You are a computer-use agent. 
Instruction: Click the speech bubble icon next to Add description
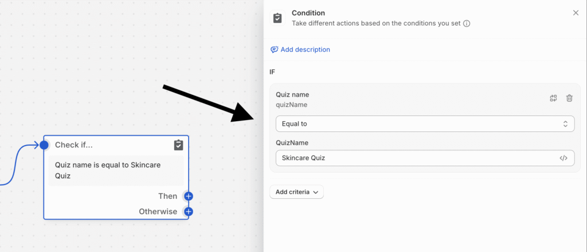275,49
